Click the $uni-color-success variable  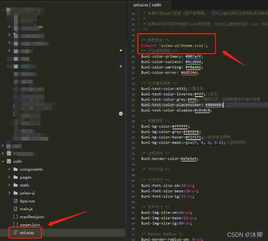[161, 62]
